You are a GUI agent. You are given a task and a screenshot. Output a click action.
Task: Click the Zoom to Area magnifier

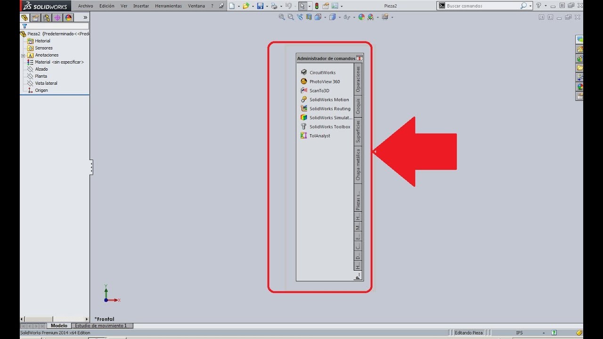(x=291, y=17)
